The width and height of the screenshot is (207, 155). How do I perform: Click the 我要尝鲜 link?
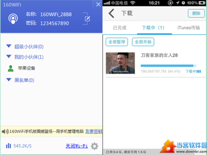[94, 131]
